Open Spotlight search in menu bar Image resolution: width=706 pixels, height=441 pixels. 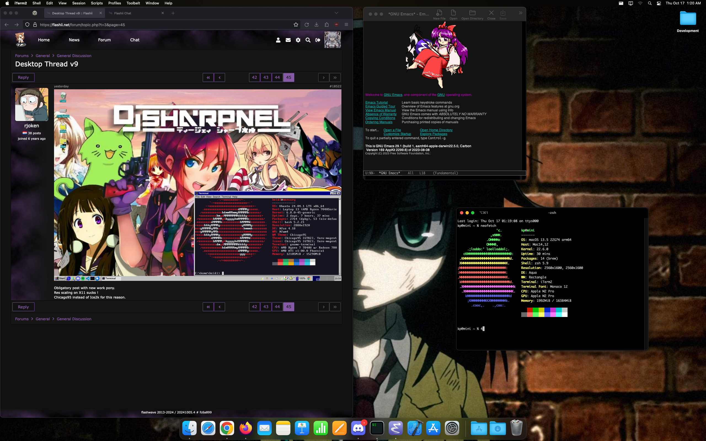click(x=649, y=3)
